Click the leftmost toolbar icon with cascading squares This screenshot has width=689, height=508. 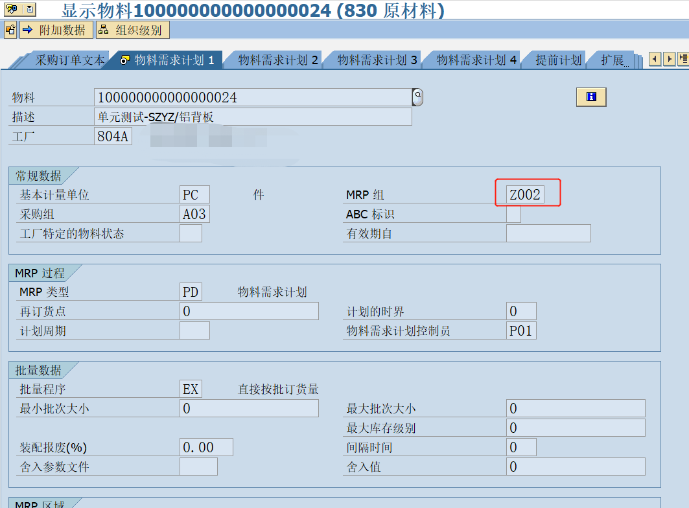(10, 29)
